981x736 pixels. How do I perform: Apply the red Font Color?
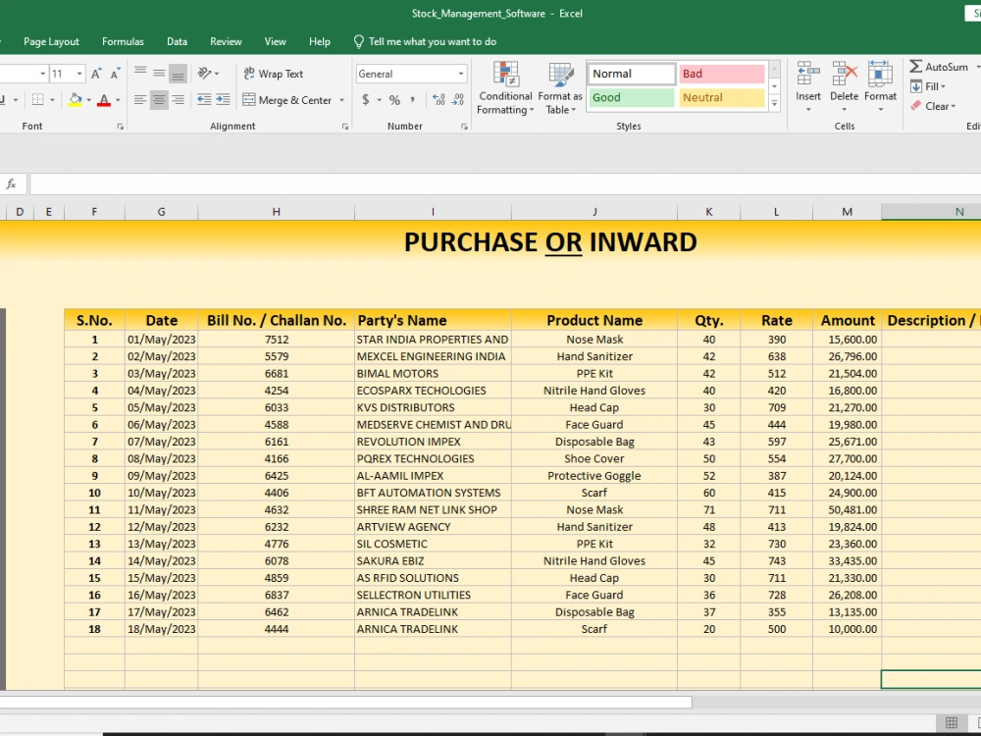coord(104,99)
